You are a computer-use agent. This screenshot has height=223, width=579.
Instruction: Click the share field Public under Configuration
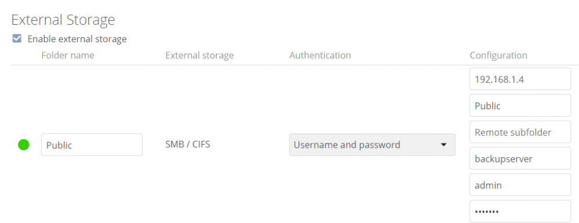(521, 105)
